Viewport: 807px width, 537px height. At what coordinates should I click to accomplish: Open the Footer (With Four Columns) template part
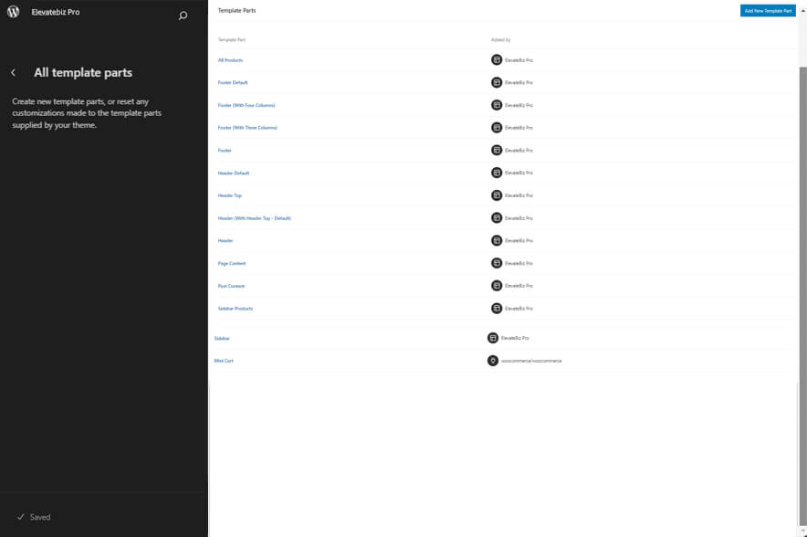tap(246, 104)
